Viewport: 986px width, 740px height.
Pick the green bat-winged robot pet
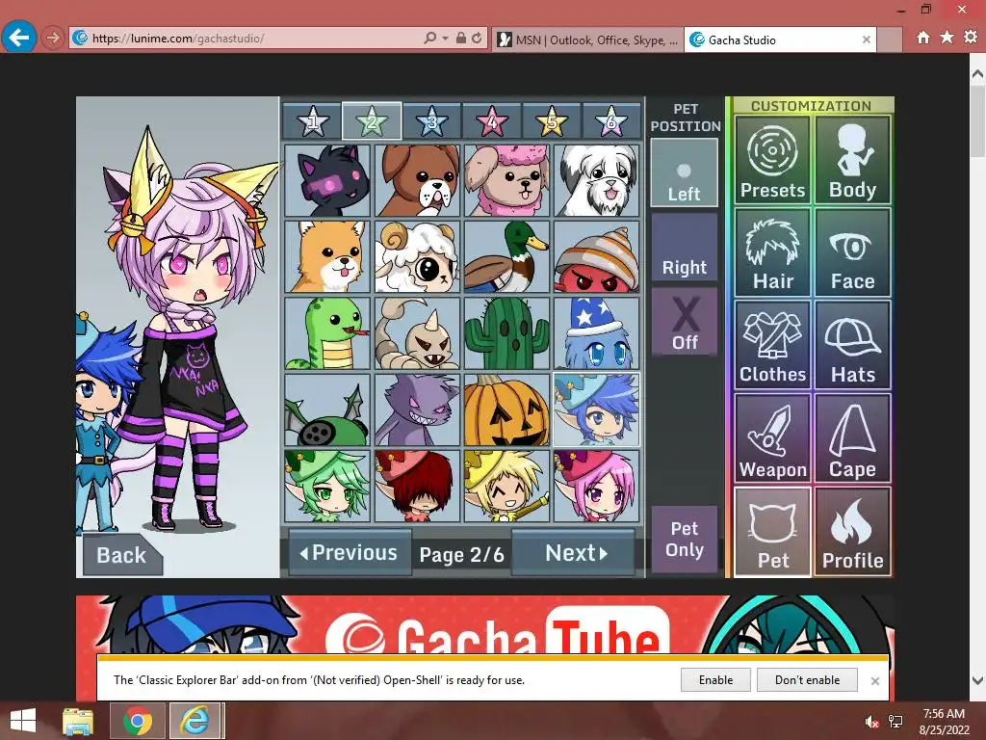pyautogui.click(x=327, y=410)
